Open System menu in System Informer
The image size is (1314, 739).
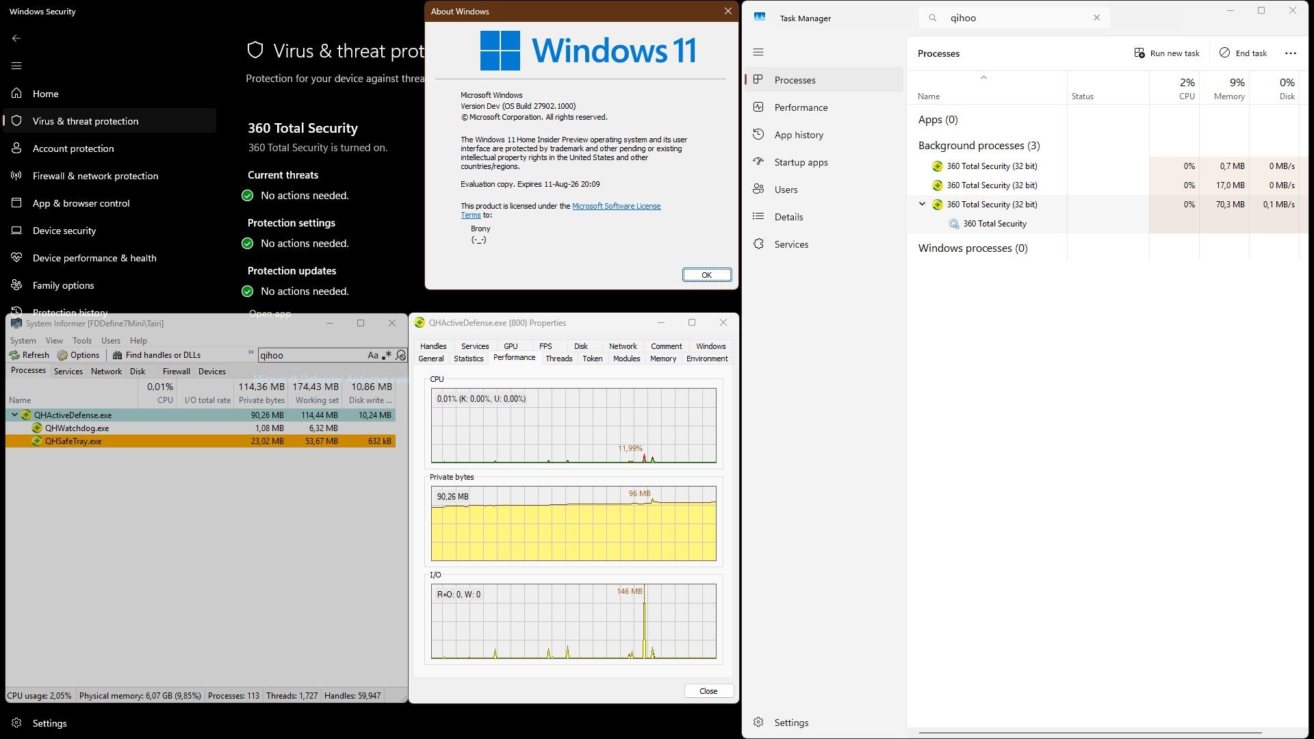(x=23, y=341)
